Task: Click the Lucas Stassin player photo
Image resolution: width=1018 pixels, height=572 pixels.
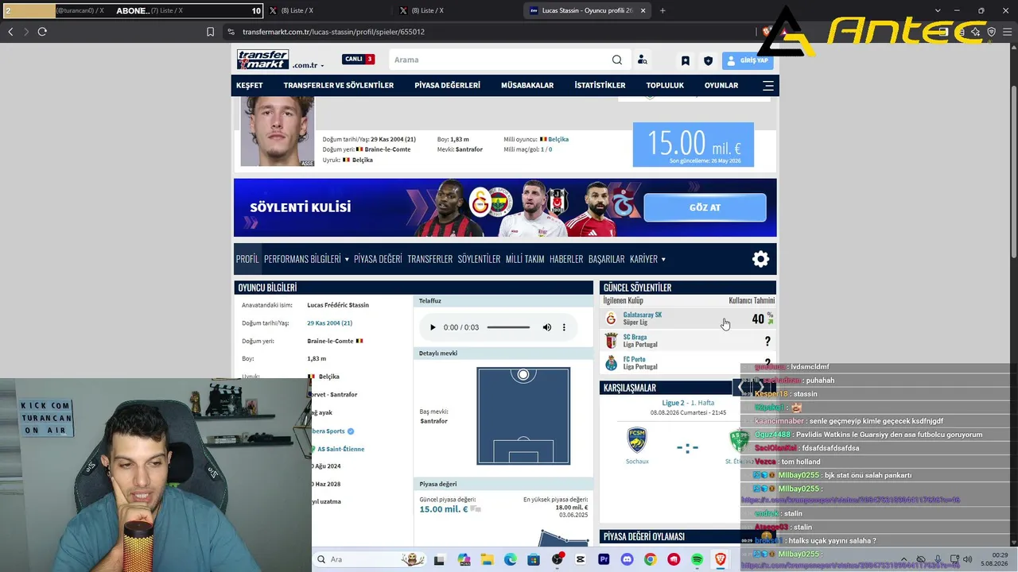Action: (278, 131)
